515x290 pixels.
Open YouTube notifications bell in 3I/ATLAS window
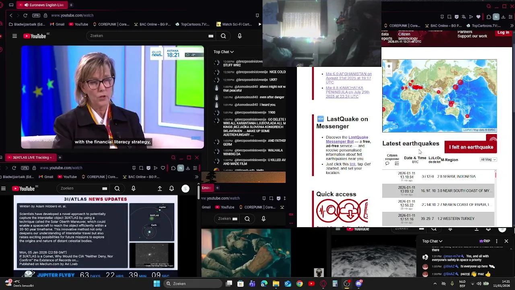pyautogui.click(x=172, y=188)
